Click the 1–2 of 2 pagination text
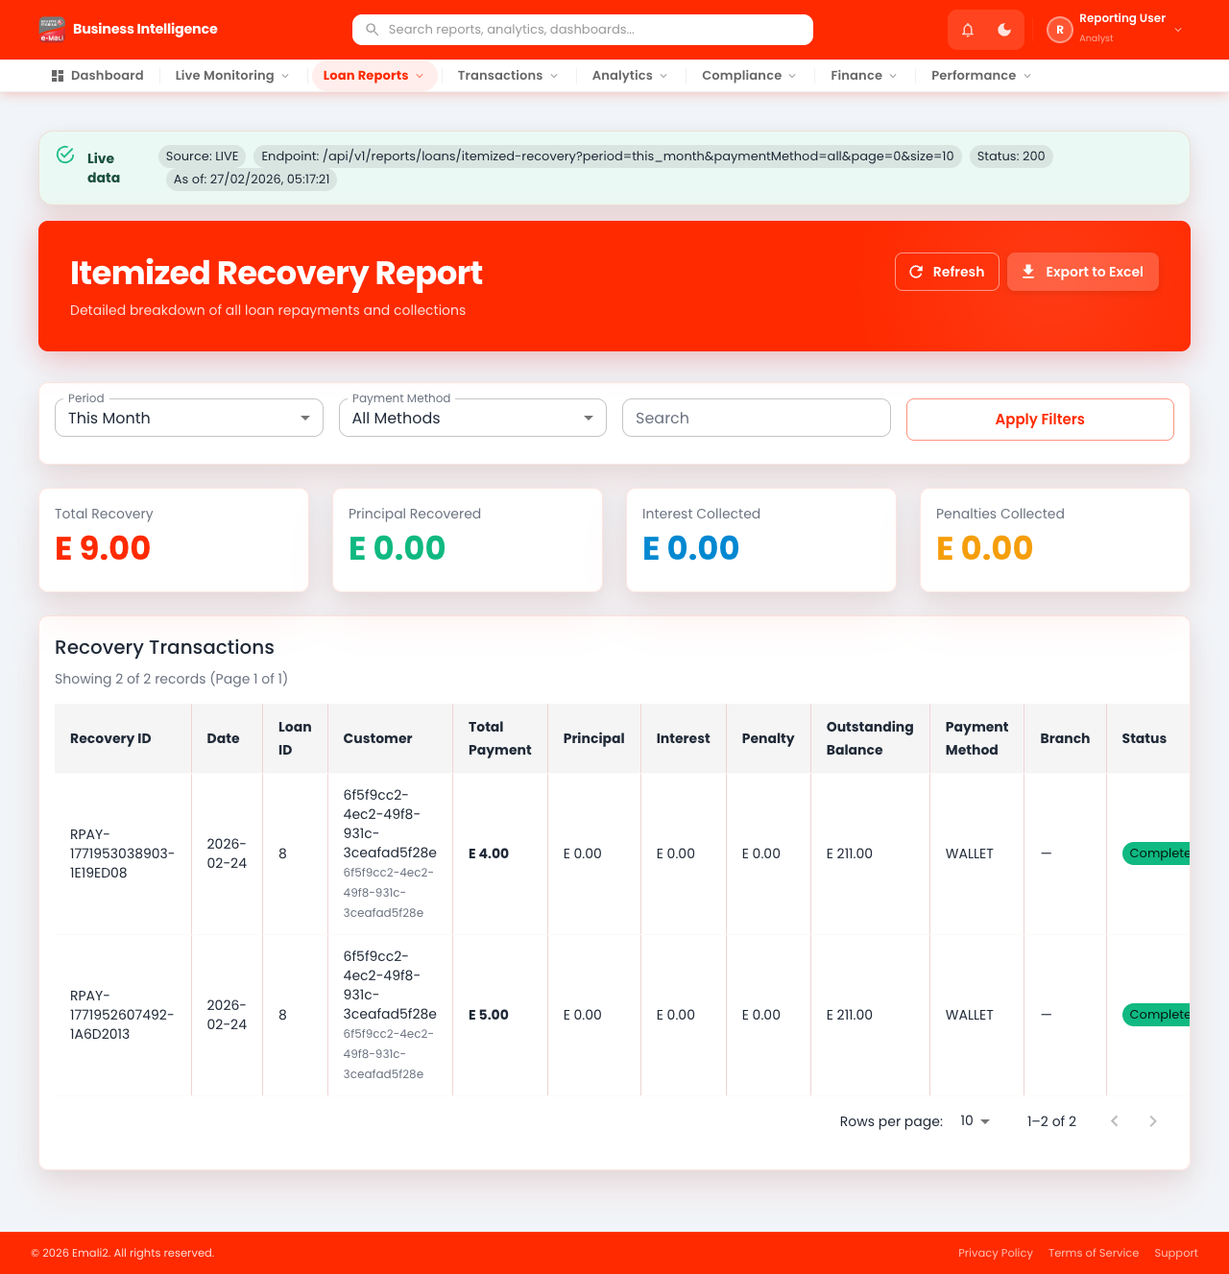 pos(1051,1121)
